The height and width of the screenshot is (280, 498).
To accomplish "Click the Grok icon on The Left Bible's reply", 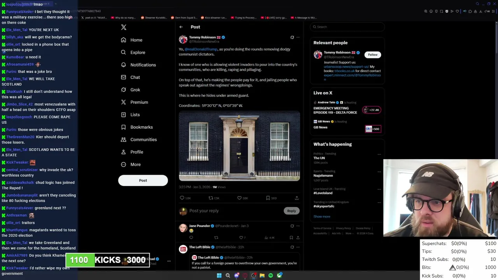I will pos(292,247).
